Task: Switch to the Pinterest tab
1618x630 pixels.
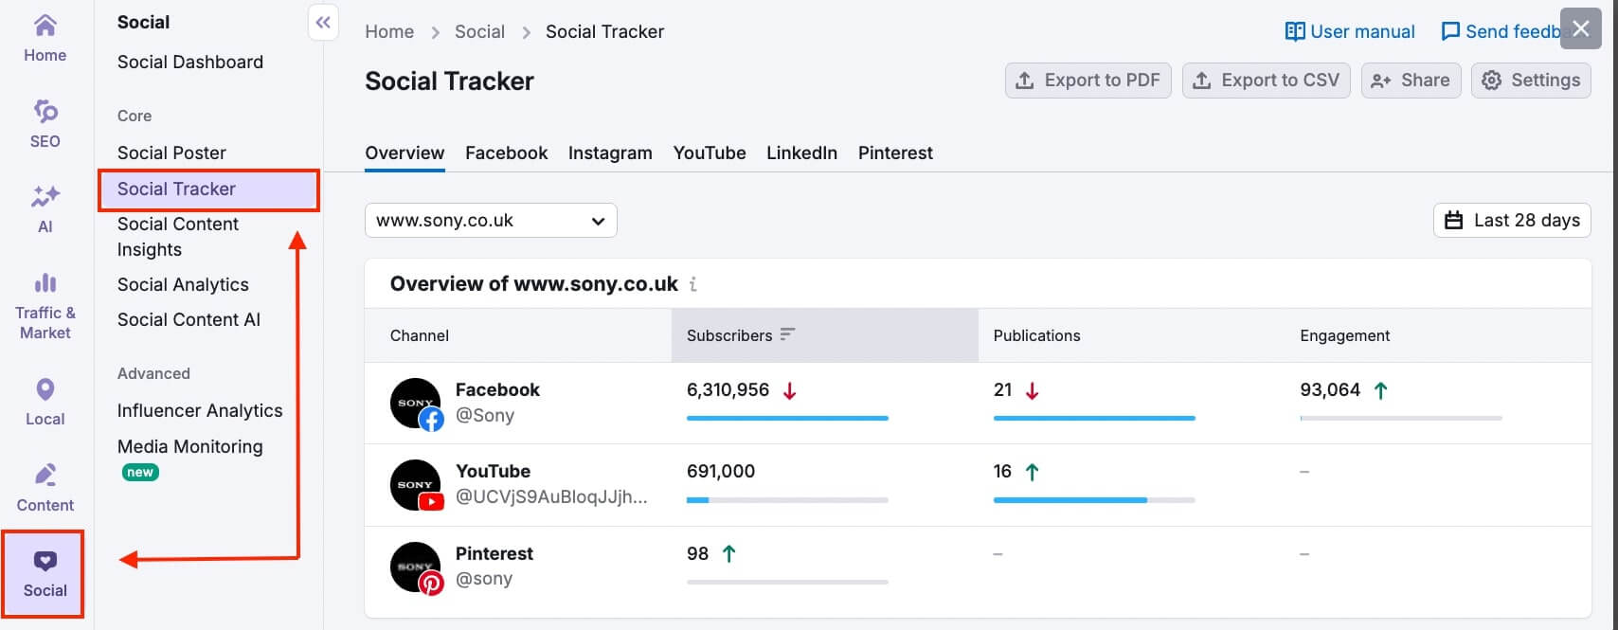Action: [x=895, y=153]
